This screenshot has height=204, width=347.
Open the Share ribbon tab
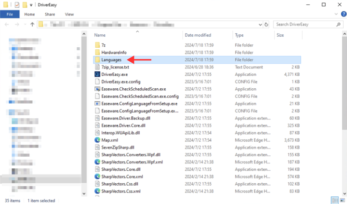point(50,14)
